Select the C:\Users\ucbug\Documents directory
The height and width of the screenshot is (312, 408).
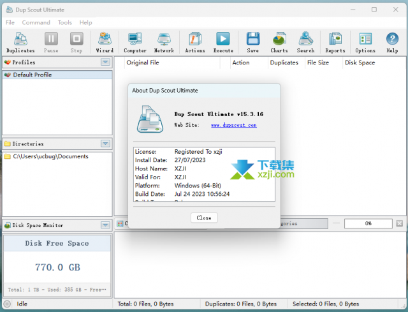[57, 156]
